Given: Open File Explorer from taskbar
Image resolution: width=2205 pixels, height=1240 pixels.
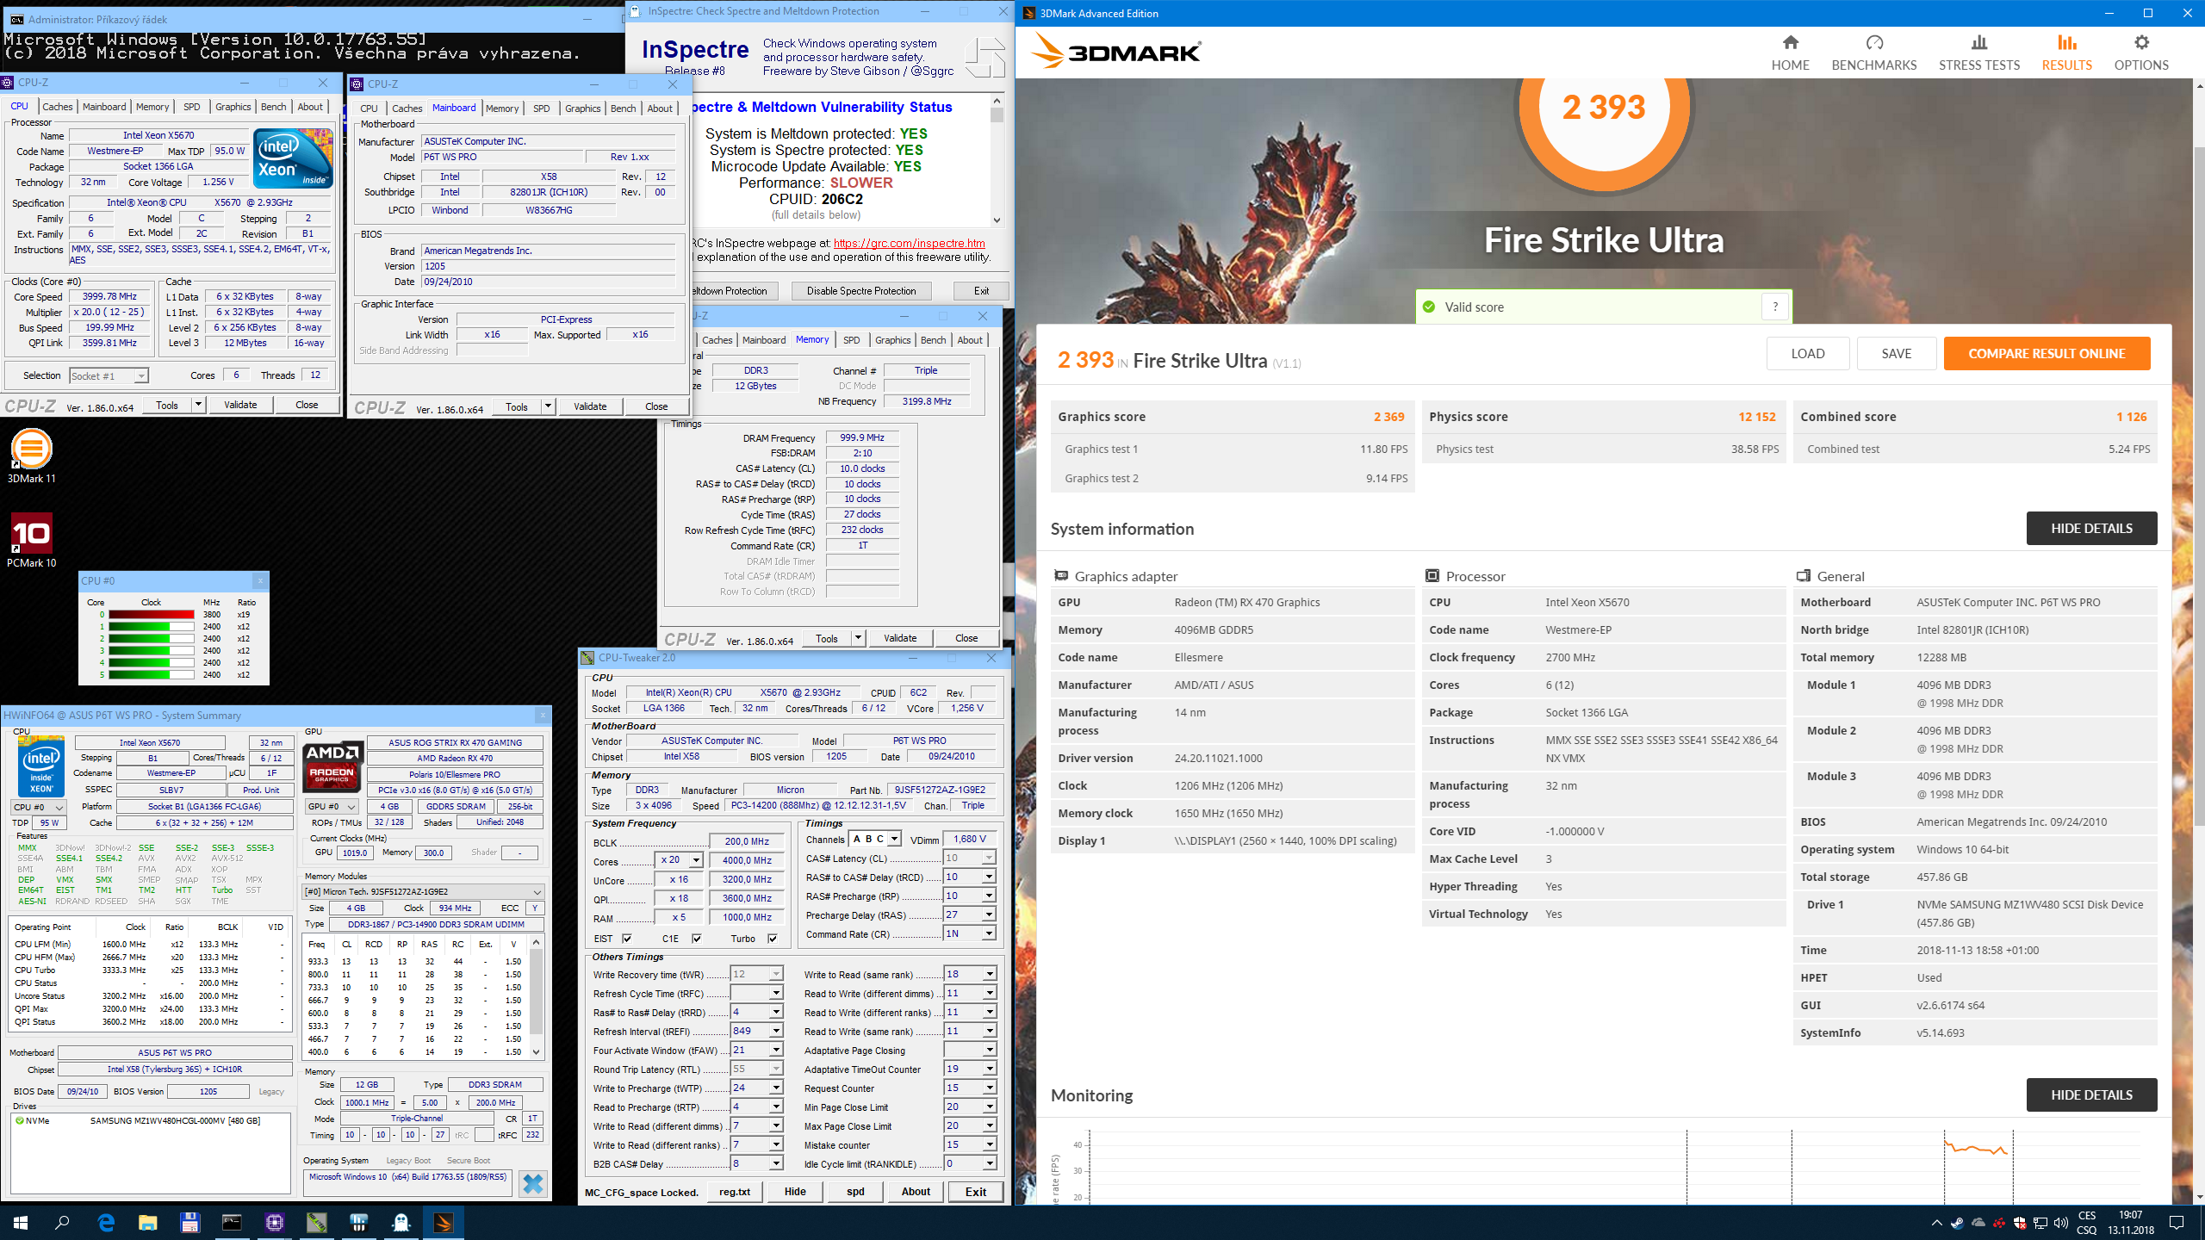Looking at the screenshot, I should [x=147, y=1222].
